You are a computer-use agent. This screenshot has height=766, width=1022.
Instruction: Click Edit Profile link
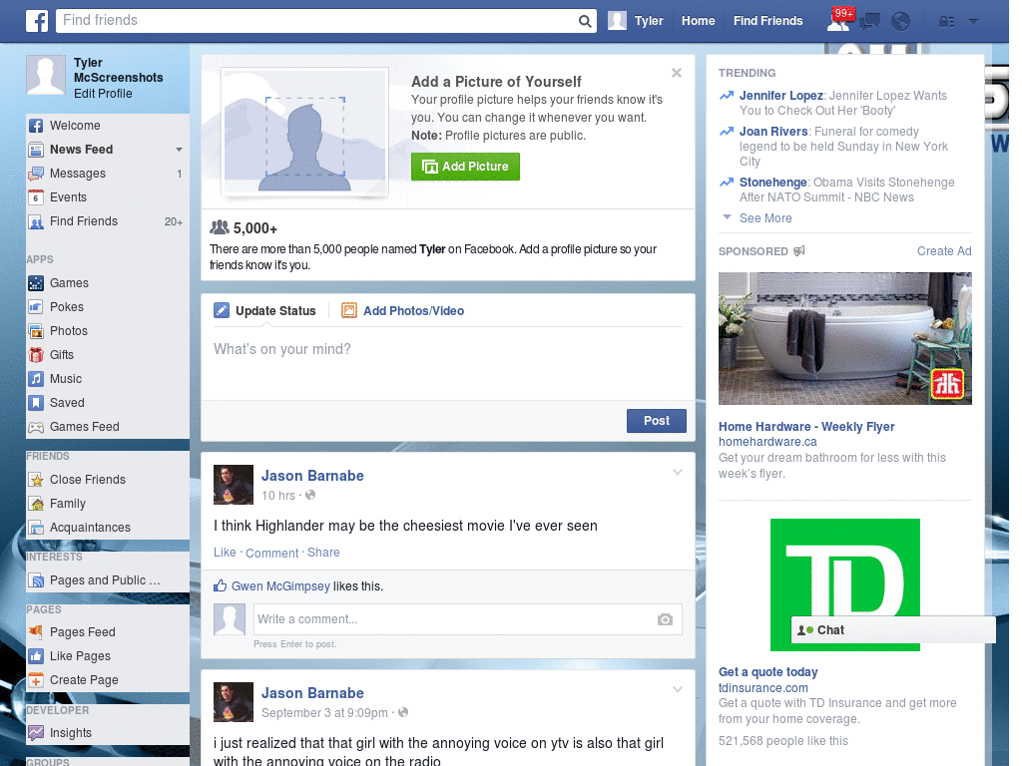(103, 94)
